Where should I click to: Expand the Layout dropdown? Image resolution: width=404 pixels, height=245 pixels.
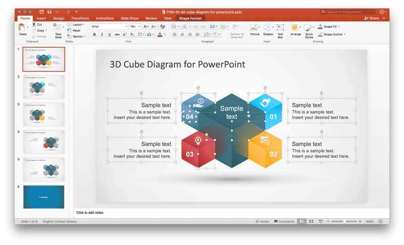[x=76, y=25]
